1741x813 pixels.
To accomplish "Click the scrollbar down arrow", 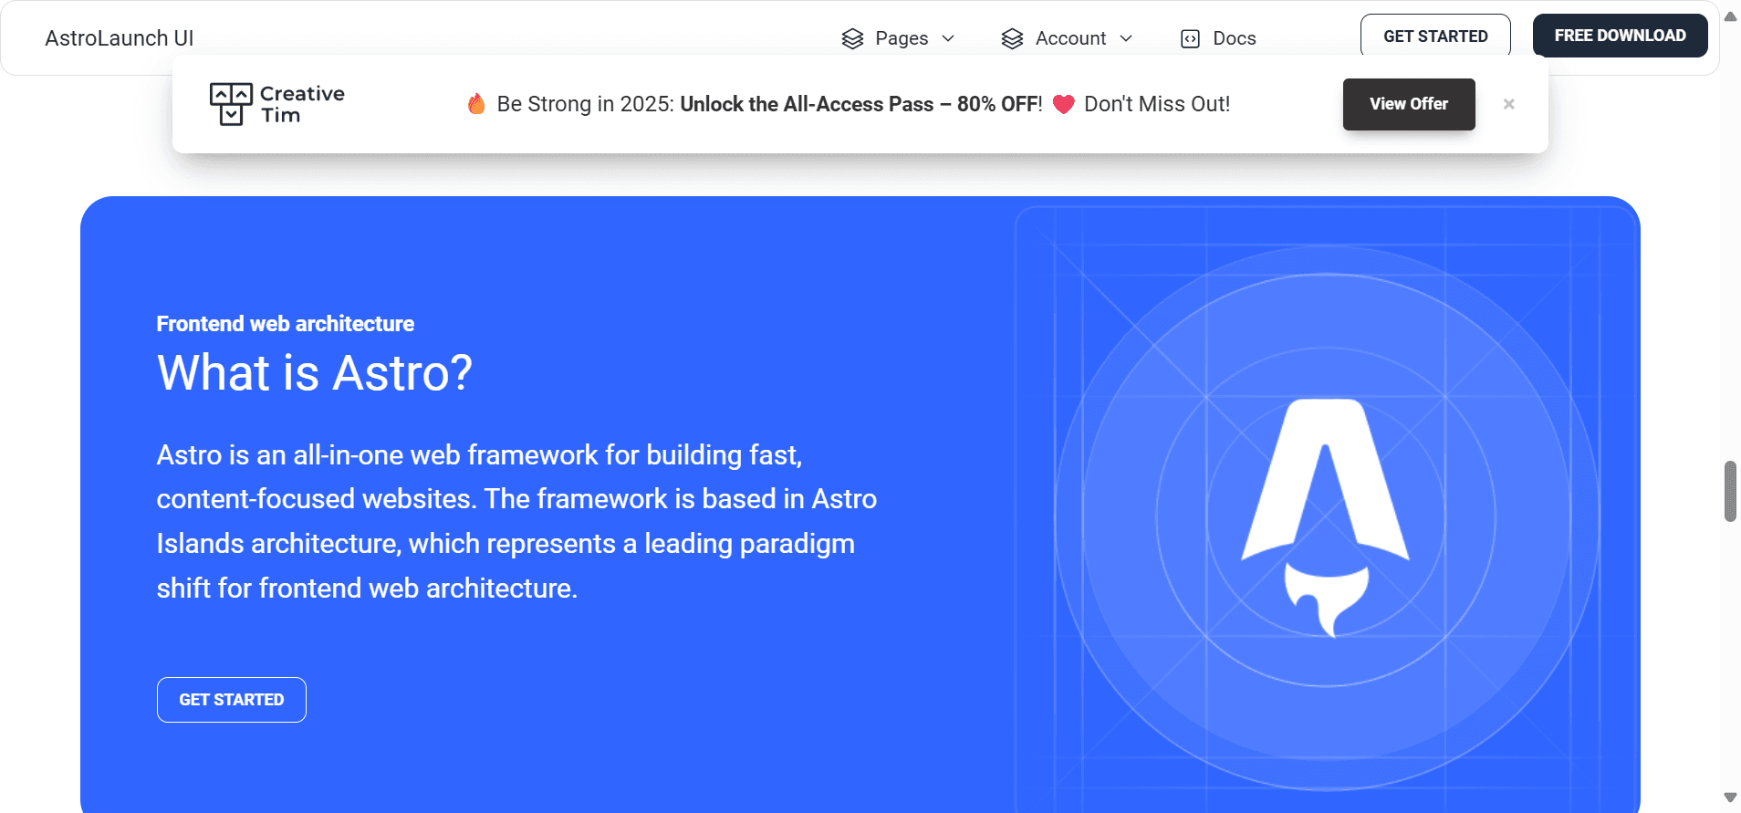I will coord(1730,797).
